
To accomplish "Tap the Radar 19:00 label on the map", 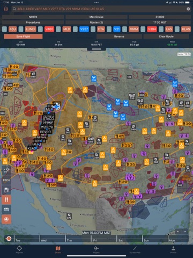I will coord(184,54).
